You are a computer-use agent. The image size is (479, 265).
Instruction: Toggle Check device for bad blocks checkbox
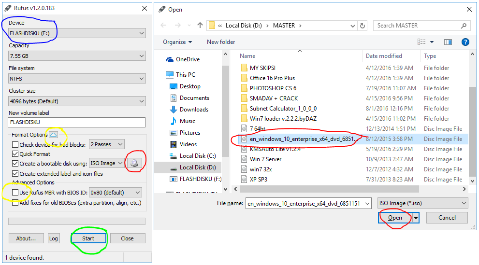(15, 144)
